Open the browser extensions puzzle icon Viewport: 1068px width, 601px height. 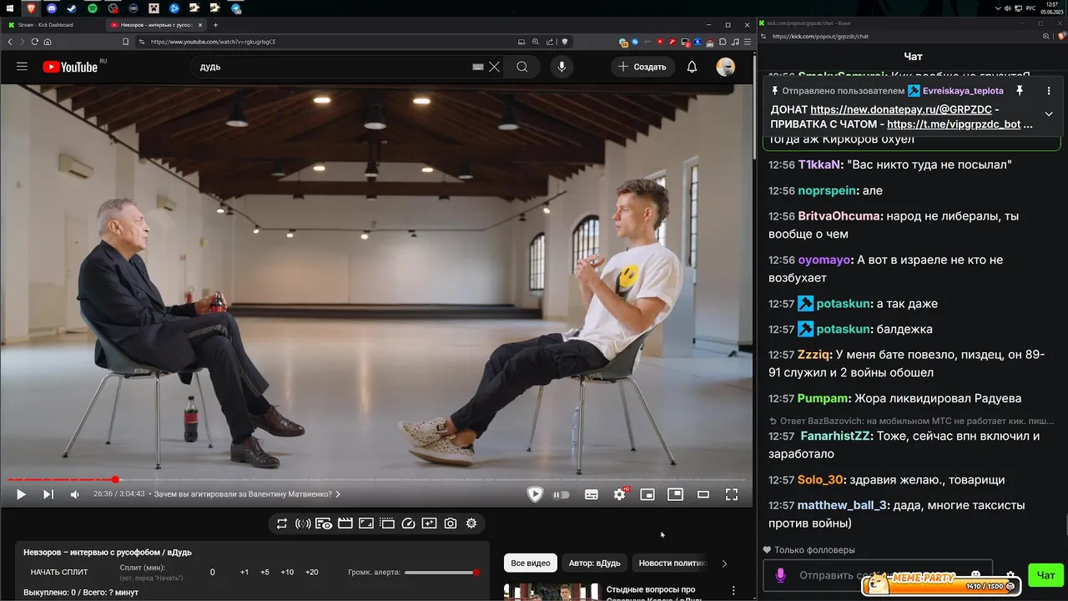(723, 42)
